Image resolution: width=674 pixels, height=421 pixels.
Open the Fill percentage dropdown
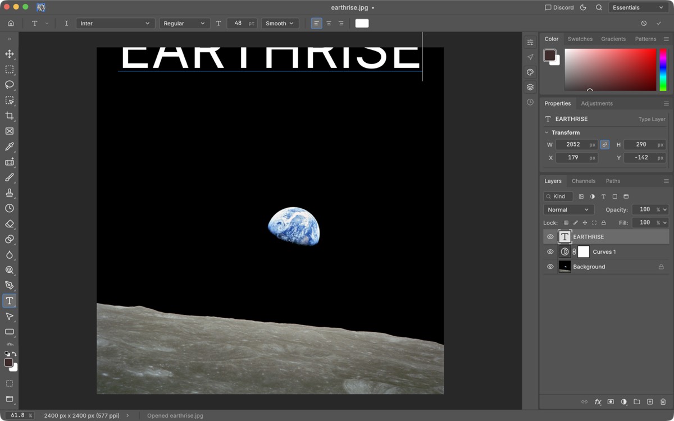[665, 223]
